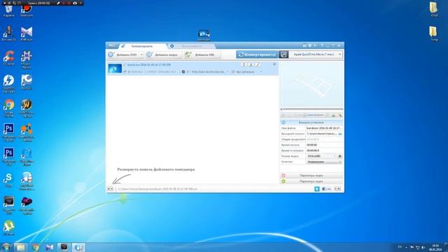Open the video size dropdown
This screenshot has height=252, width=448.
point(321,156)
